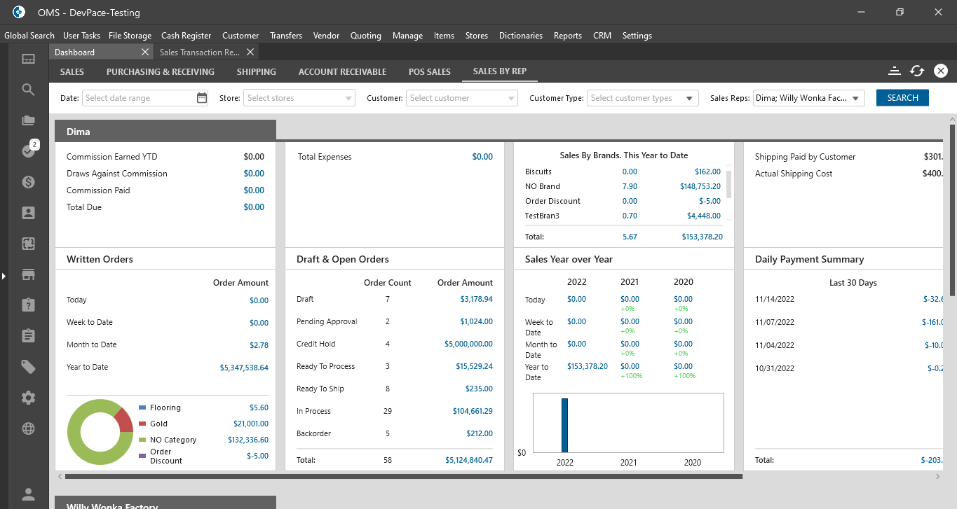Image resolution: width=957 pixels, height=509 pixels.
Task: Open the calendar picker in Date field
Action: pos(202,98)
